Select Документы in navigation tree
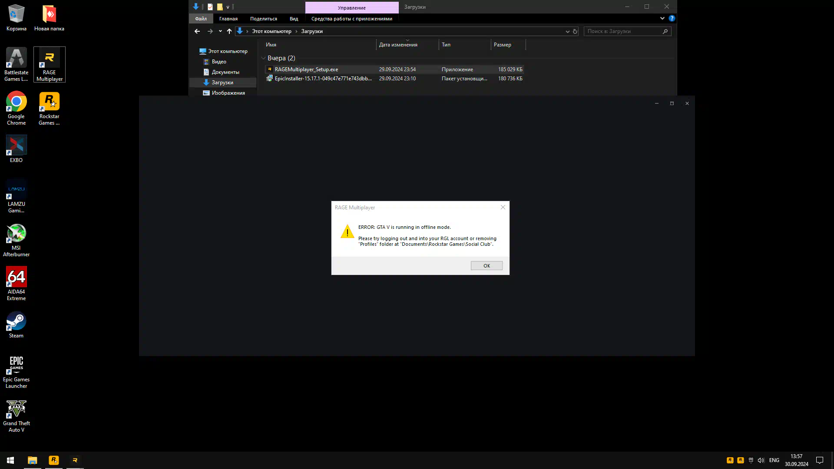834x469 pixels. tap(221, 72)
